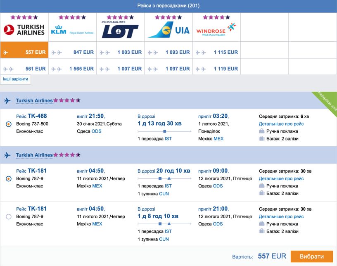Viewport: 337px width, 266px height.
Task: Click Рейси з пересадками (201) header
Action: [168, 6]
